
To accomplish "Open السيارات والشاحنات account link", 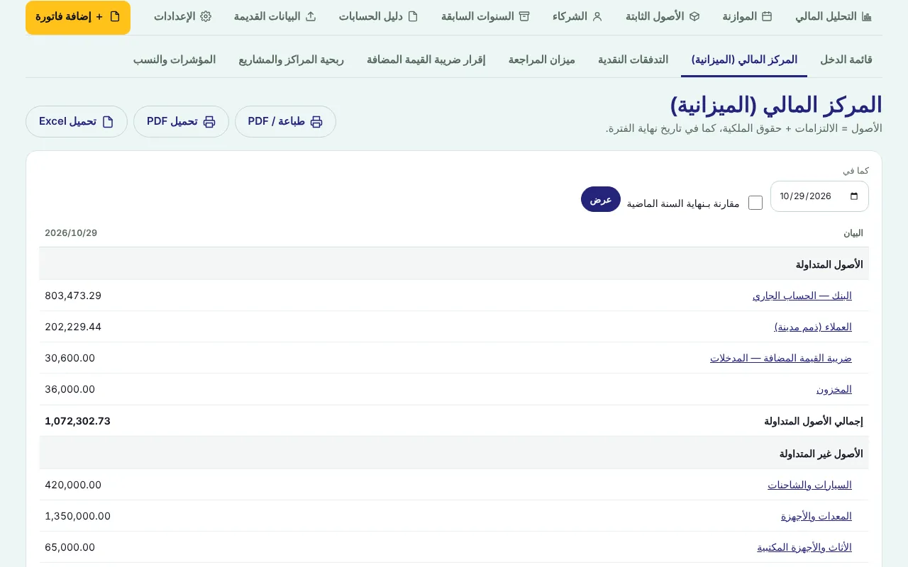I will pos(810,485).
